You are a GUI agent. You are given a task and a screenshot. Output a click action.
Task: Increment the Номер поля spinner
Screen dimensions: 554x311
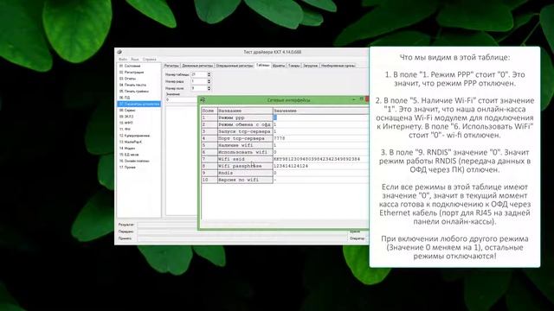click(209, 86)
